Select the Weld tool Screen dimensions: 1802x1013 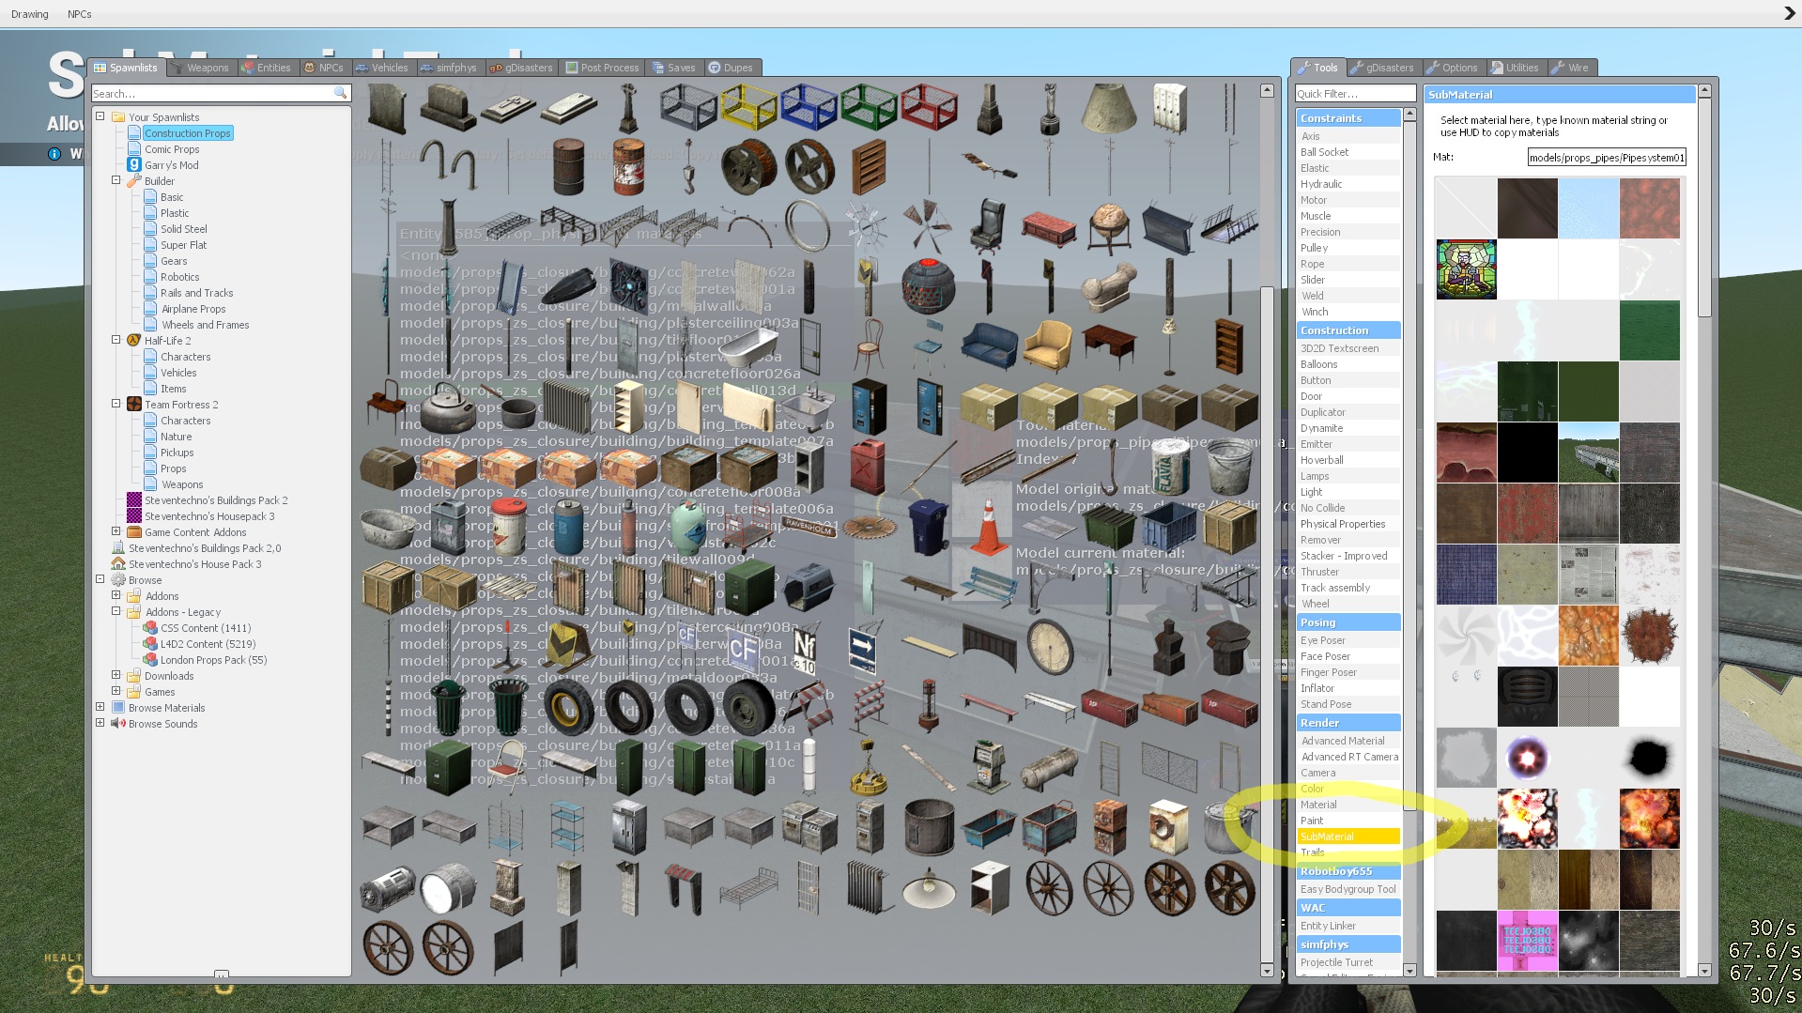(1349, 296)
